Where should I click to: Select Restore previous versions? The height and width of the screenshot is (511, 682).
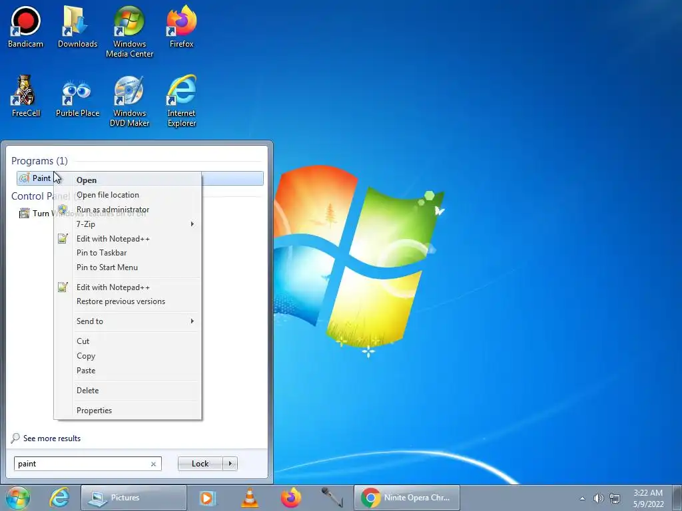click(x=128, y=301)
